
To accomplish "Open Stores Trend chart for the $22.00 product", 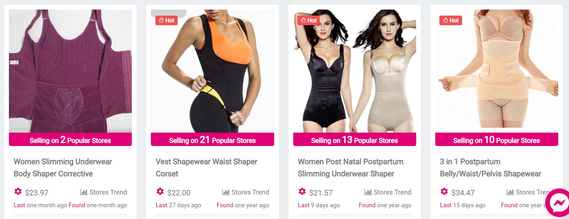I will tap(245, 192).
